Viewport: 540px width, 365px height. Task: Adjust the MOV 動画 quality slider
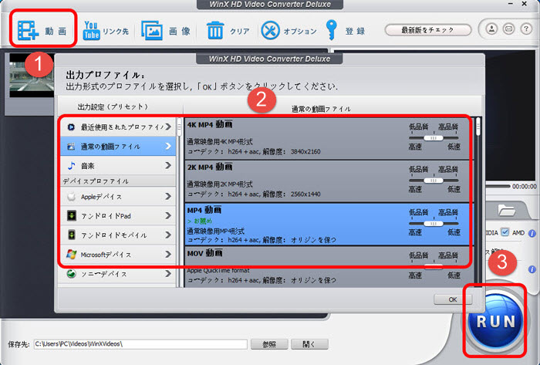(434, 266)
